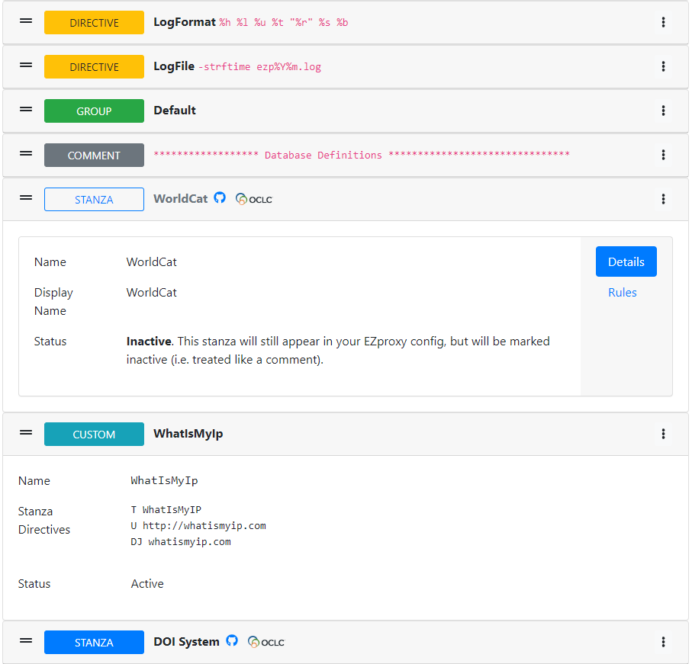692x664 pixels.
Task: Click the drag handle for the LogFile directive
Action: click(x=26, y=66)
